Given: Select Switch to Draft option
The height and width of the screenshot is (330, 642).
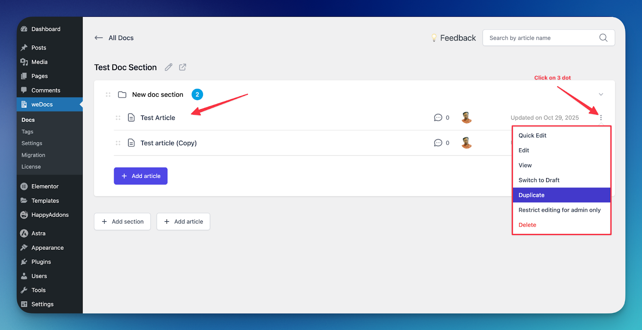Looking at the screenshot, I should (538, 180).
